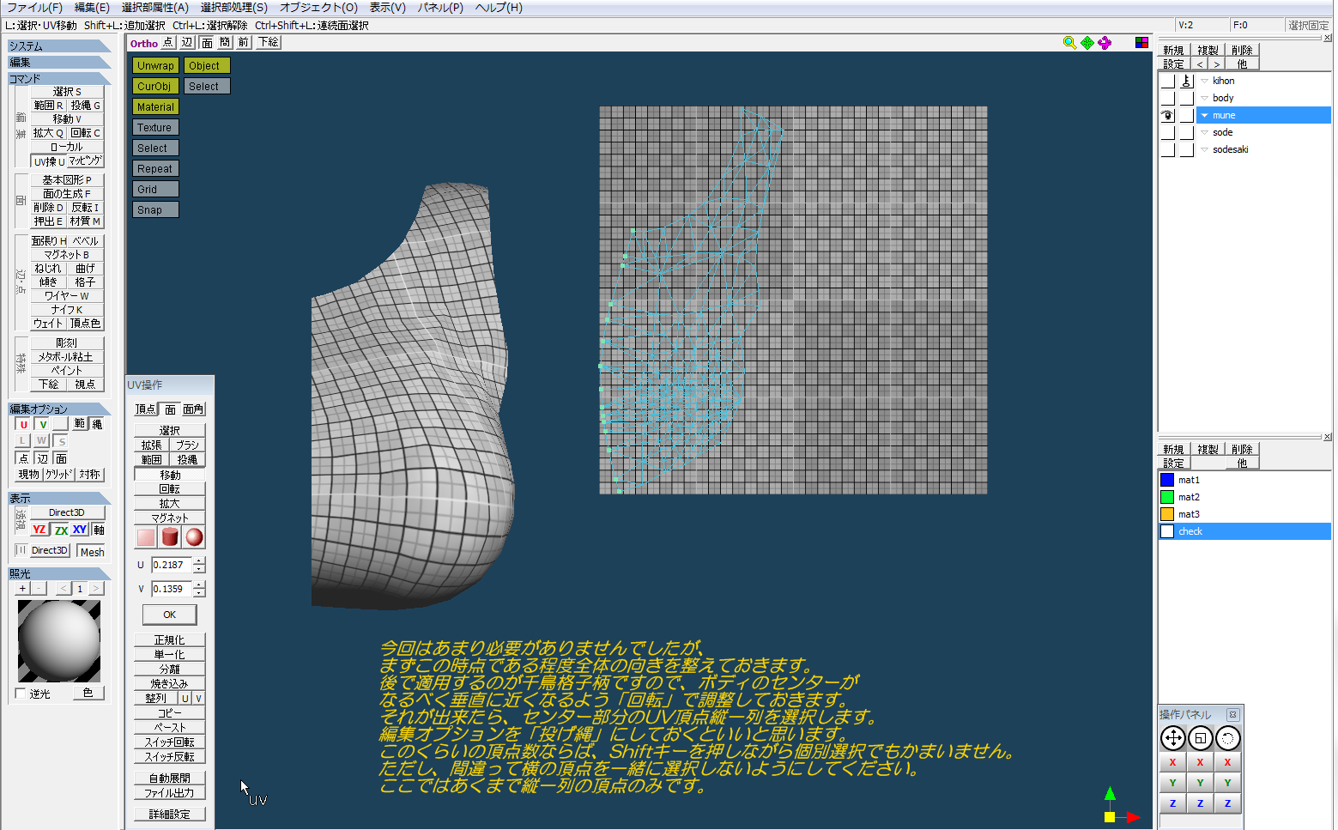Select the rotate icon in 操作パネル
This screenshot has width=1338, height=830.
pos(1227,738)
